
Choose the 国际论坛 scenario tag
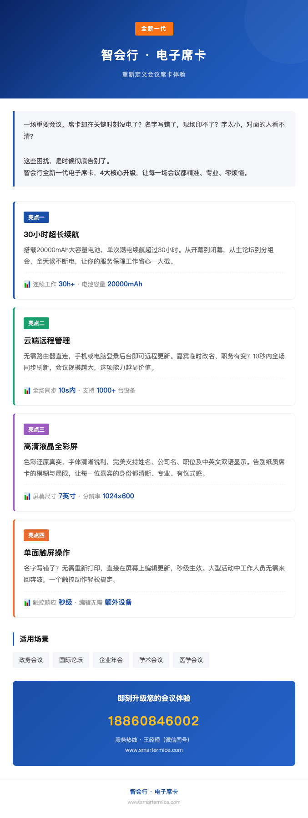pos(71,660)
